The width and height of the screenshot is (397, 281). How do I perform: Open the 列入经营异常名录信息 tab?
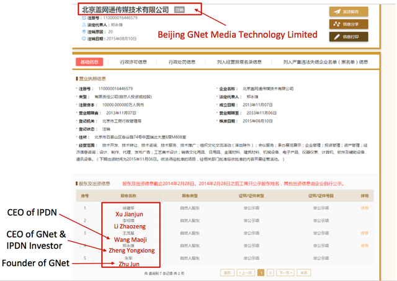[239, 62]
